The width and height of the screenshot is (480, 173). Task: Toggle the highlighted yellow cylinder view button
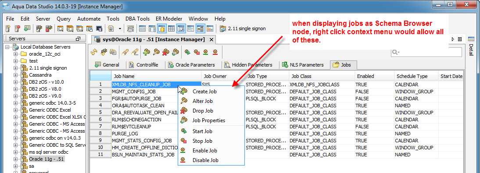[x=162, y=29]
